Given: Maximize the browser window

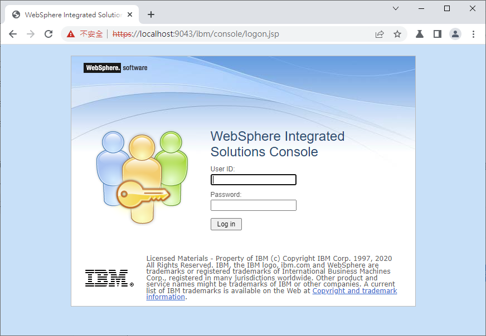Looking at the screenshot, I should click(447, 8).
